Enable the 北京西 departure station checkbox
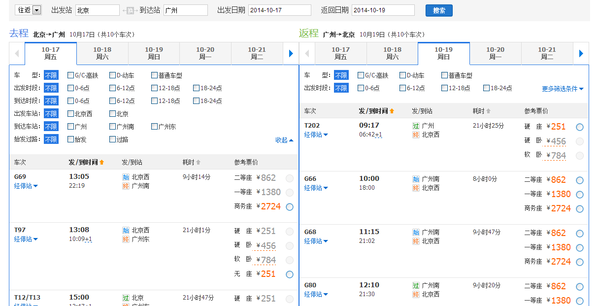This screenshot has height=306, width=598. (70, 114)
